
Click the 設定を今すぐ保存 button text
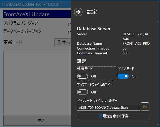coord(116,116)
